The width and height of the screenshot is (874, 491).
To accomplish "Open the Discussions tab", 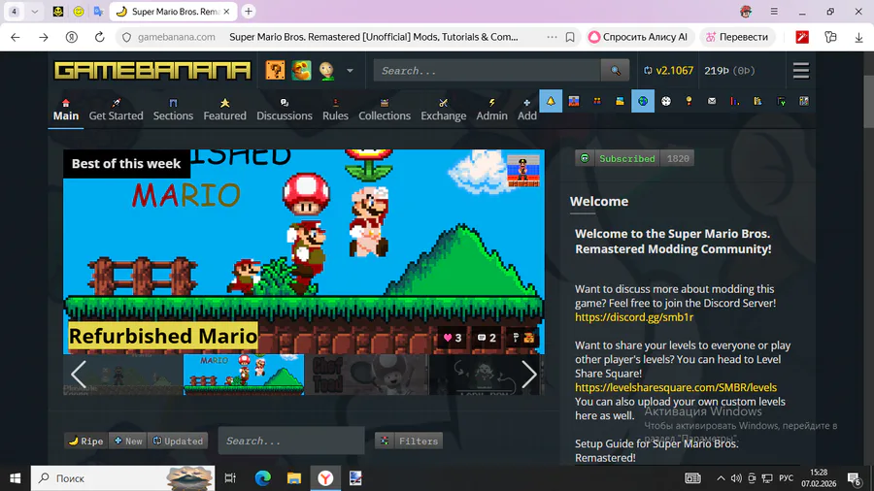I will (x=285, y=110).
